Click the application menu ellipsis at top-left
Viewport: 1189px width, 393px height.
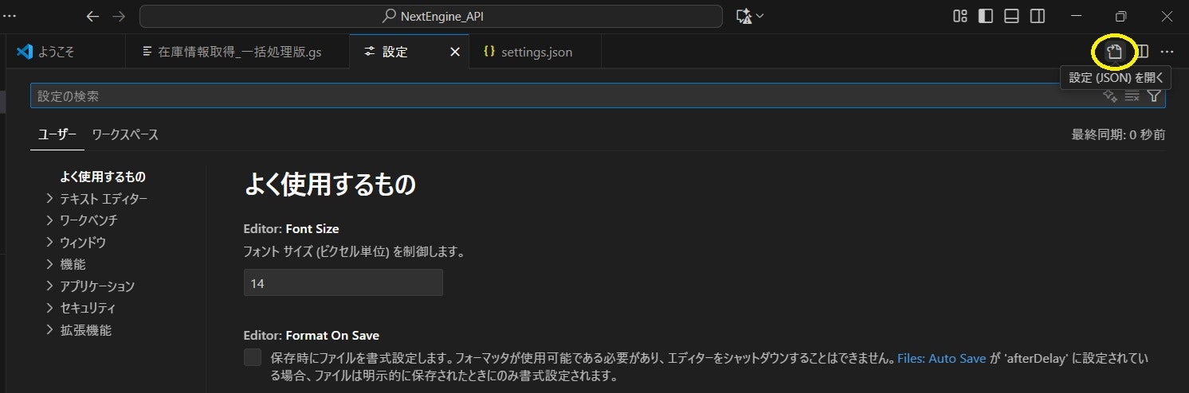(x=9, y=16)
